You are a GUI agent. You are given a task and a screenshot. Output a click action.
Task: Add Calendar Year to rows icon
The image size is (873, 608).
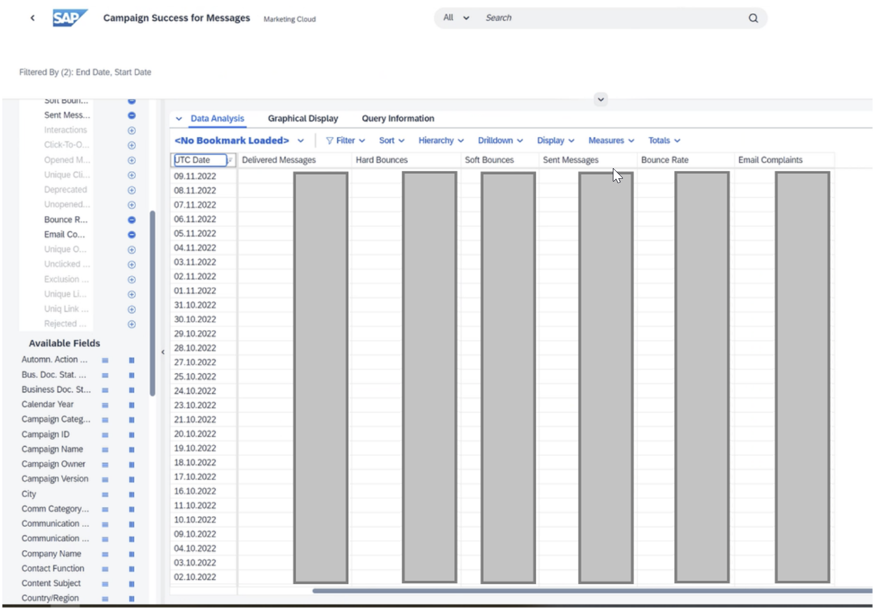pos(105,405)
